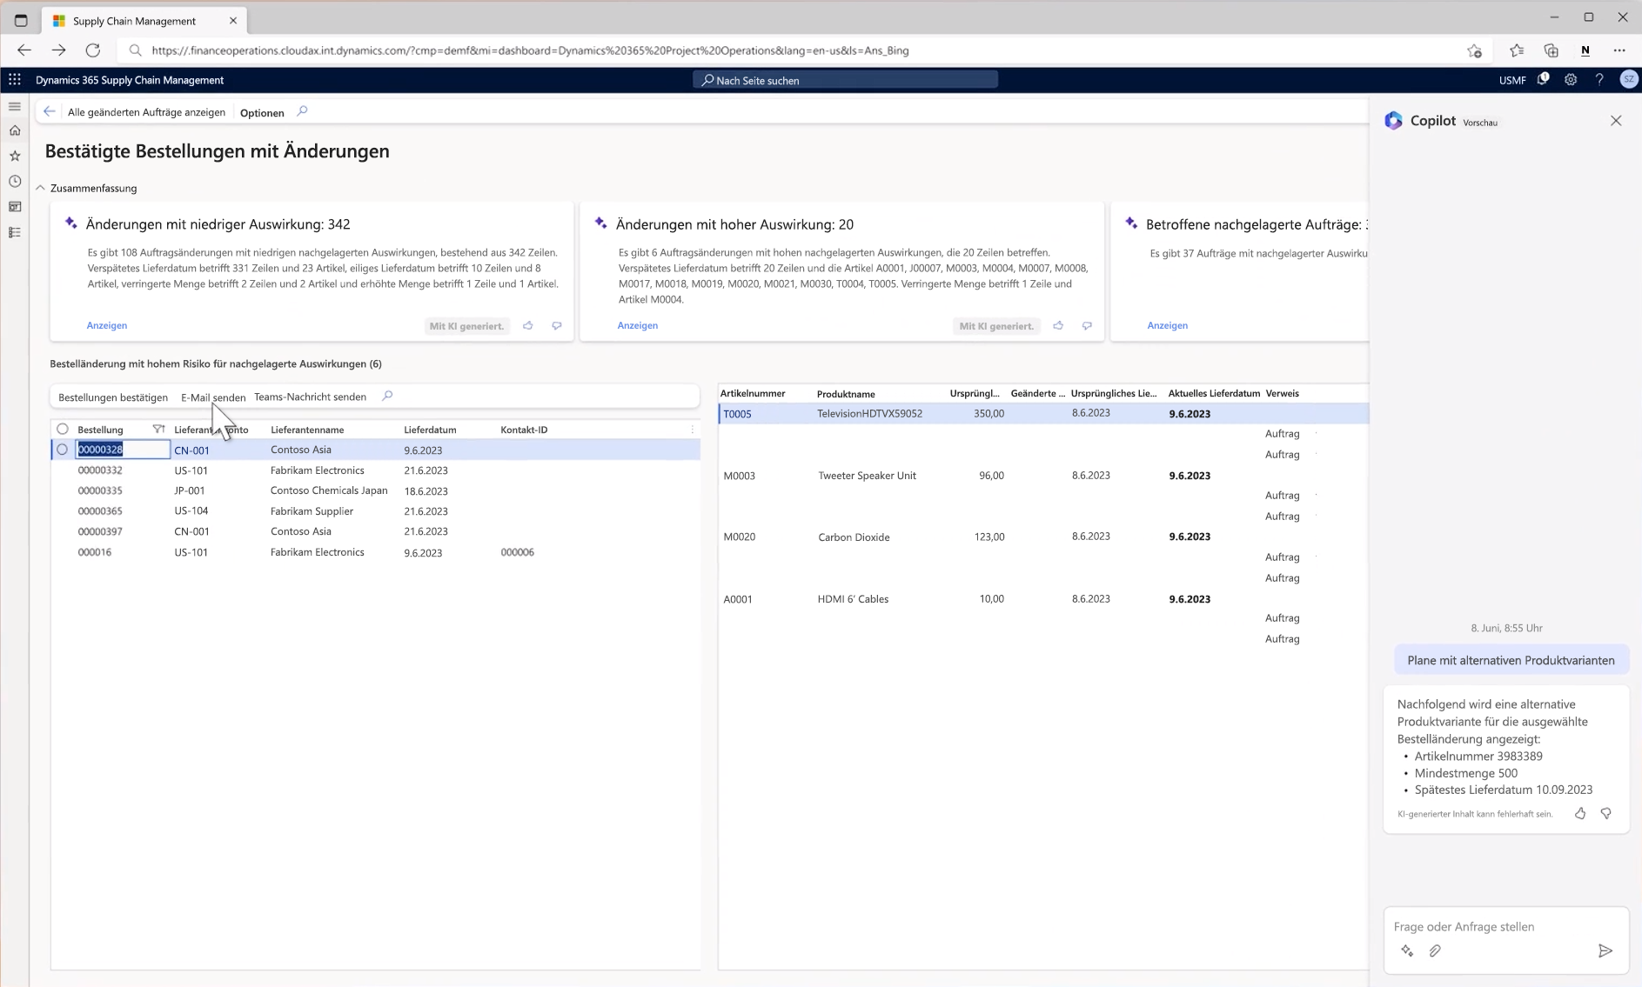Open Recent clock icon in sidebar
1642x987 pixels.
pyautogui.click(x=15, y=181)
